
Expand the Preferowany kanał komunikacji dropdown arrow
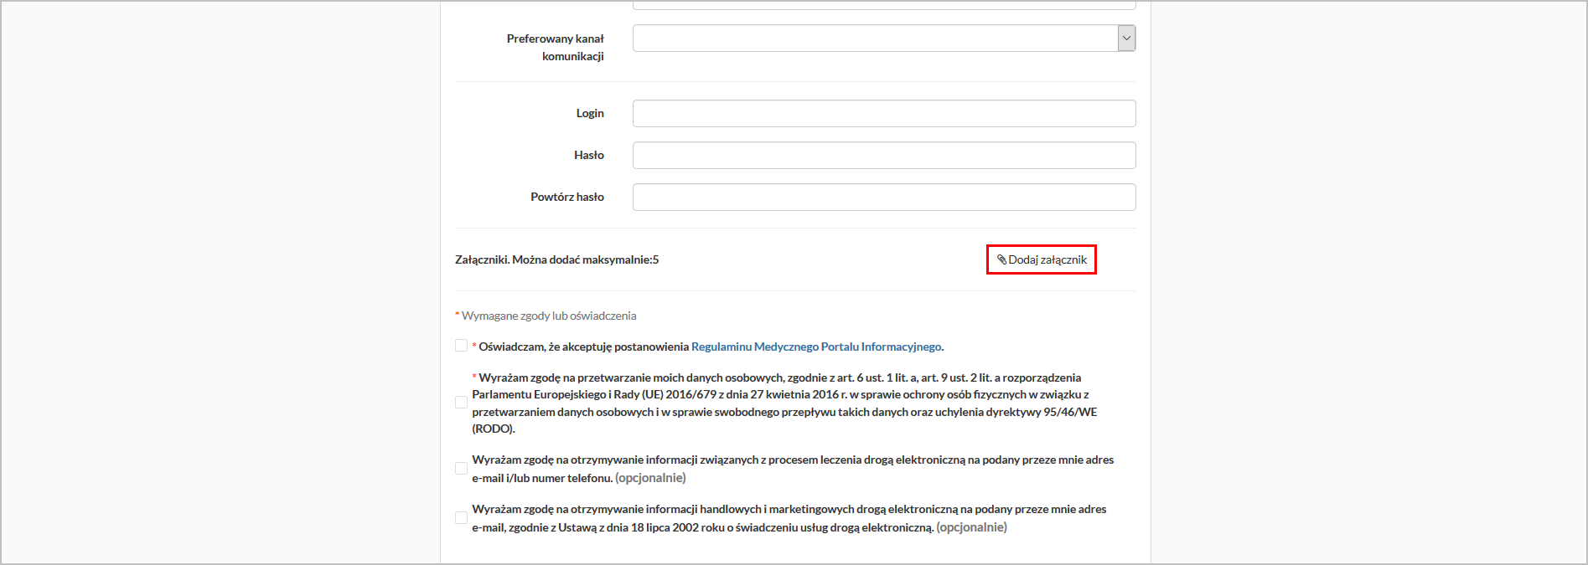[1126, 39]
